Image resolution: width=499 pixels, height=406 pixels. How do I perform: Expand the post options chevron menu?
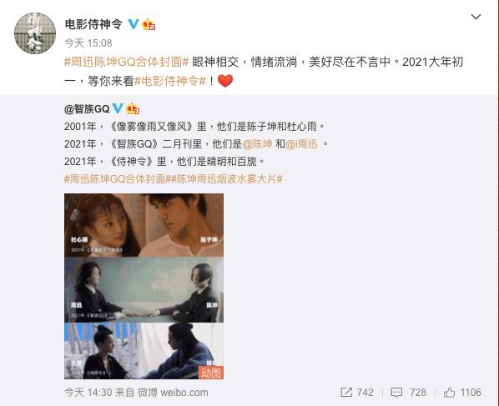click(476, 17)
